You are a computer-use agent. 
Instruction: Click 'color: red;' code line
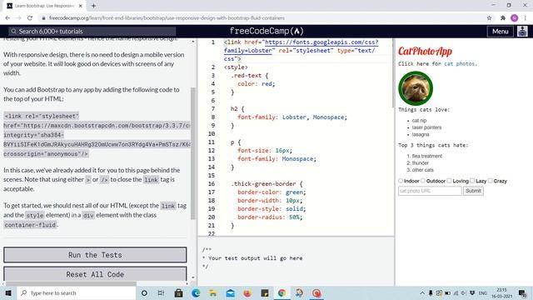256,83
